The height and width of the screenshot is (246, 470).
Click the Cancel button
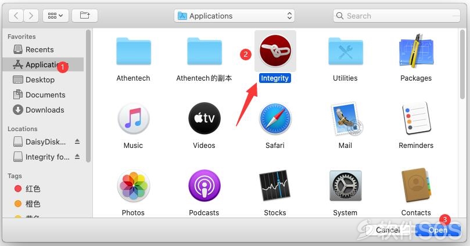388,230
